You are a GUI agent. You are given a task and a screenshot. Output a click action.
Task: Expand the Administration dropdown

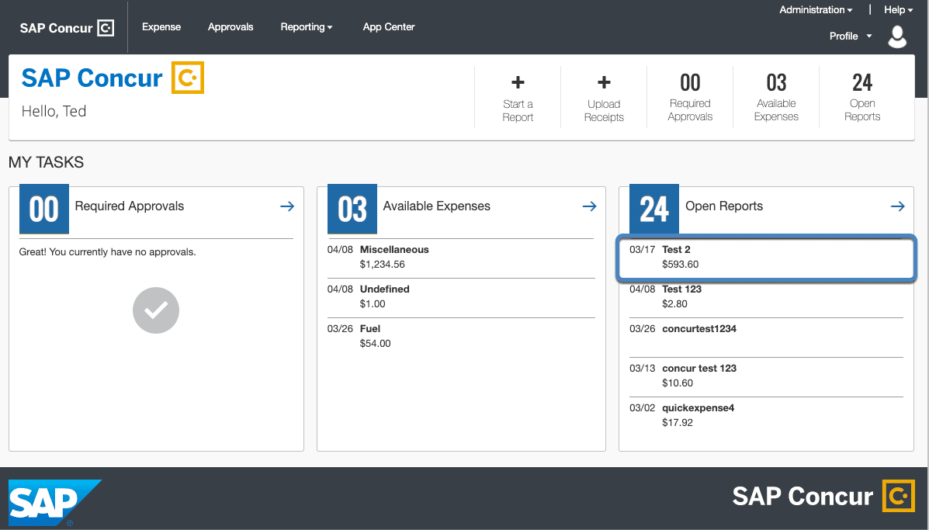816,9
